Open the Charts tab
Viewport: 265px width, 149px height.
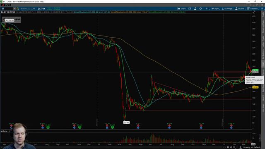tap(7, 5)
